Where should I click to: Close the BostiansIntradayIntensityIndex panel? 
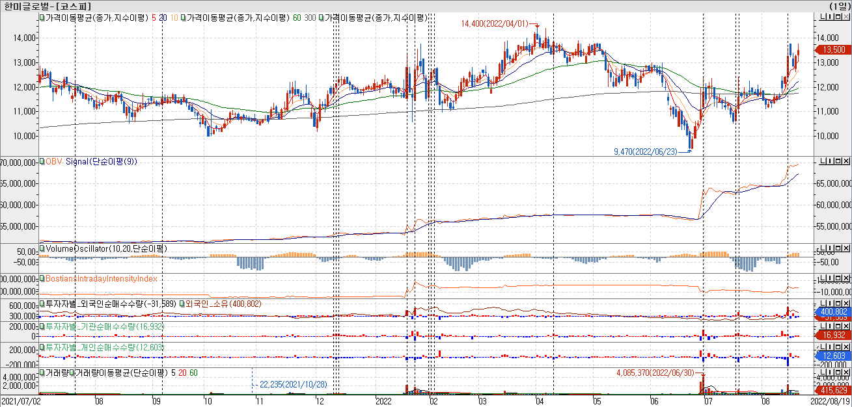846,278
